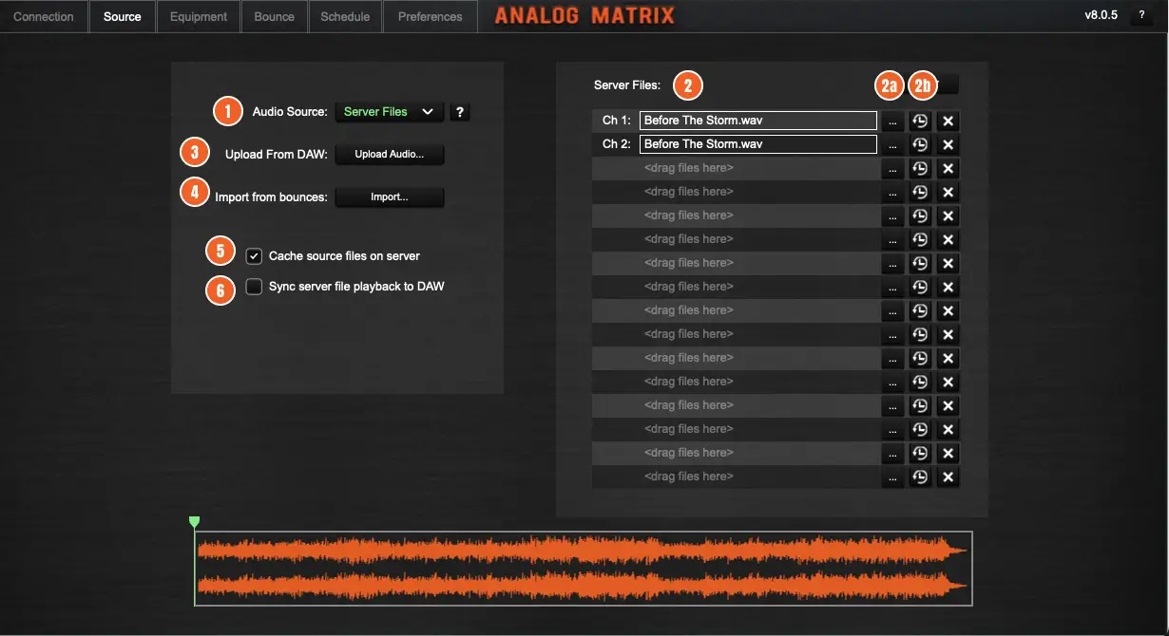Clear the Ch 1 file with X
Image resolution: width=1169 pixels, height=636 pixels.
pyautogui.click(x=948, y=122)
